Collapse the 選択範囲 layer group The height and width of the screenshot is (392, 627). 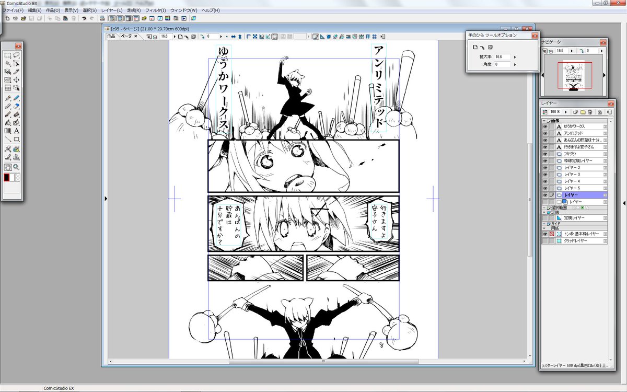point(544,207)
